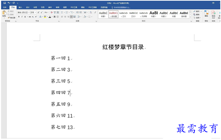221x140 pixels.
Task: Apply the 标题1 style at gallery start
Action: pyautogui.click(x=103, y=14)
